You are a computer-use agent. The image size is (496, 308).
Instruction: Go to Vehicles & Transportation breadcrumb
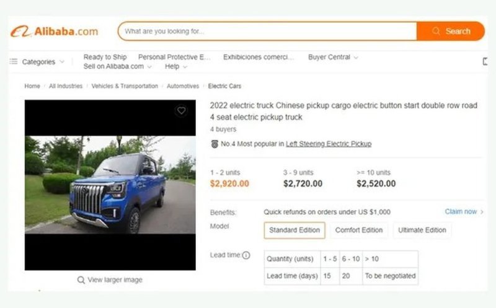point(125,86)
